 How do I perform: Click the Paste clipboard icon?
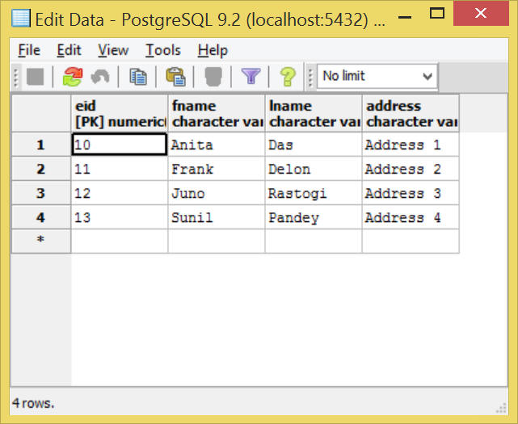(x=175, y=77)
